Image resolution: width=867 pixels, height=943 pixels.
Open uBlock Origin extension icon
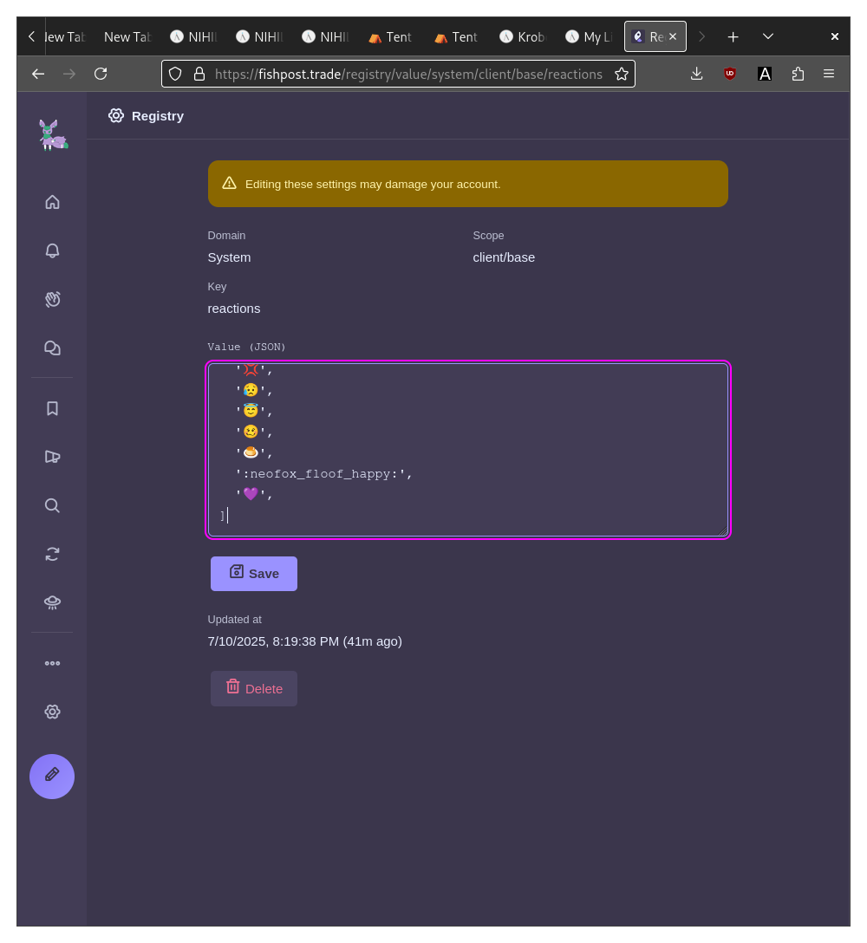pos(730,74)
